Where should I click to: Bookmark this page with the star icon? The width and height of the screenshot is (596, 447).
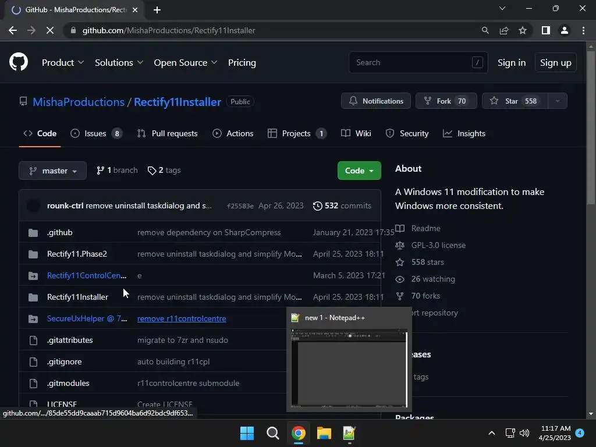pos(523,30)
